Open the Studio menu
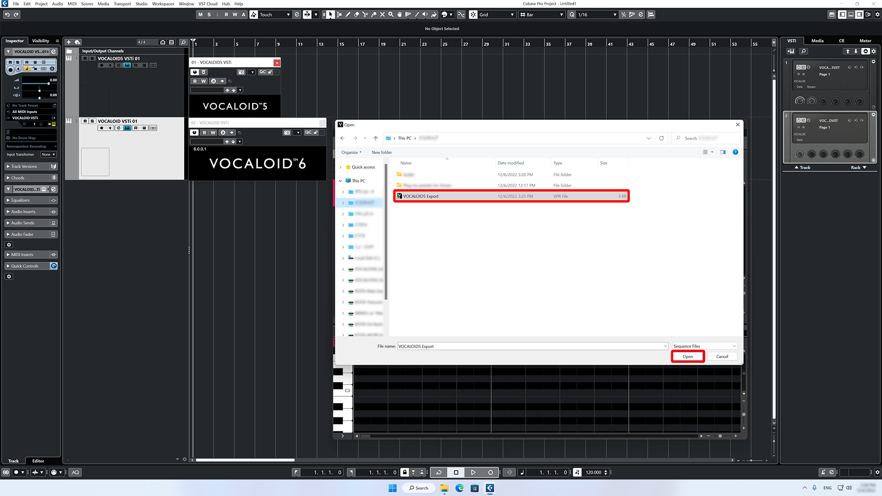Image resolution: width=882 pixels, height=496 pixels. pyautogui.click(x=141, y=4)
